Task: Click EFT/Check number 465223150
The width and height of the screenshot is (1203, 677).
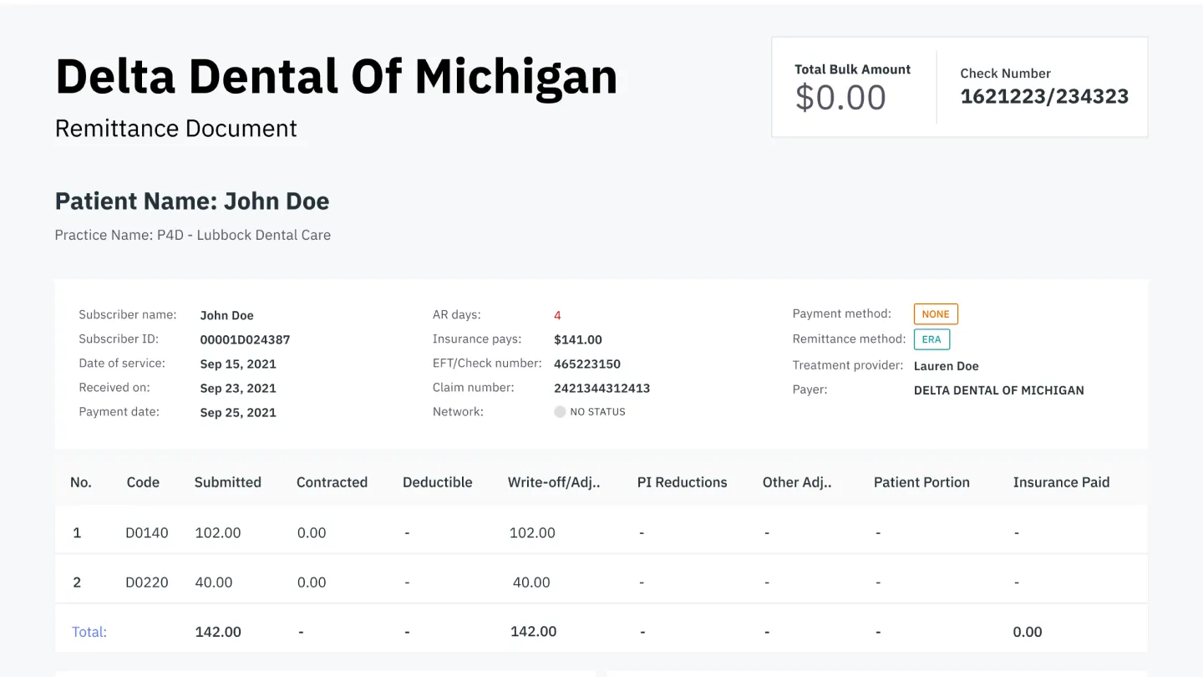Action: [587, 364]
